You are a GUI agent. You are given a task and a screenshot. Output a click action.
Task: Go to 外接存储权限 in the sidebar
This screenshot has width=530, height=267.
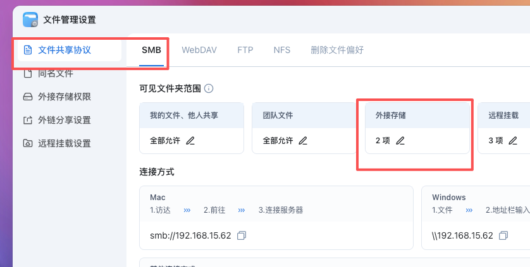65,97
